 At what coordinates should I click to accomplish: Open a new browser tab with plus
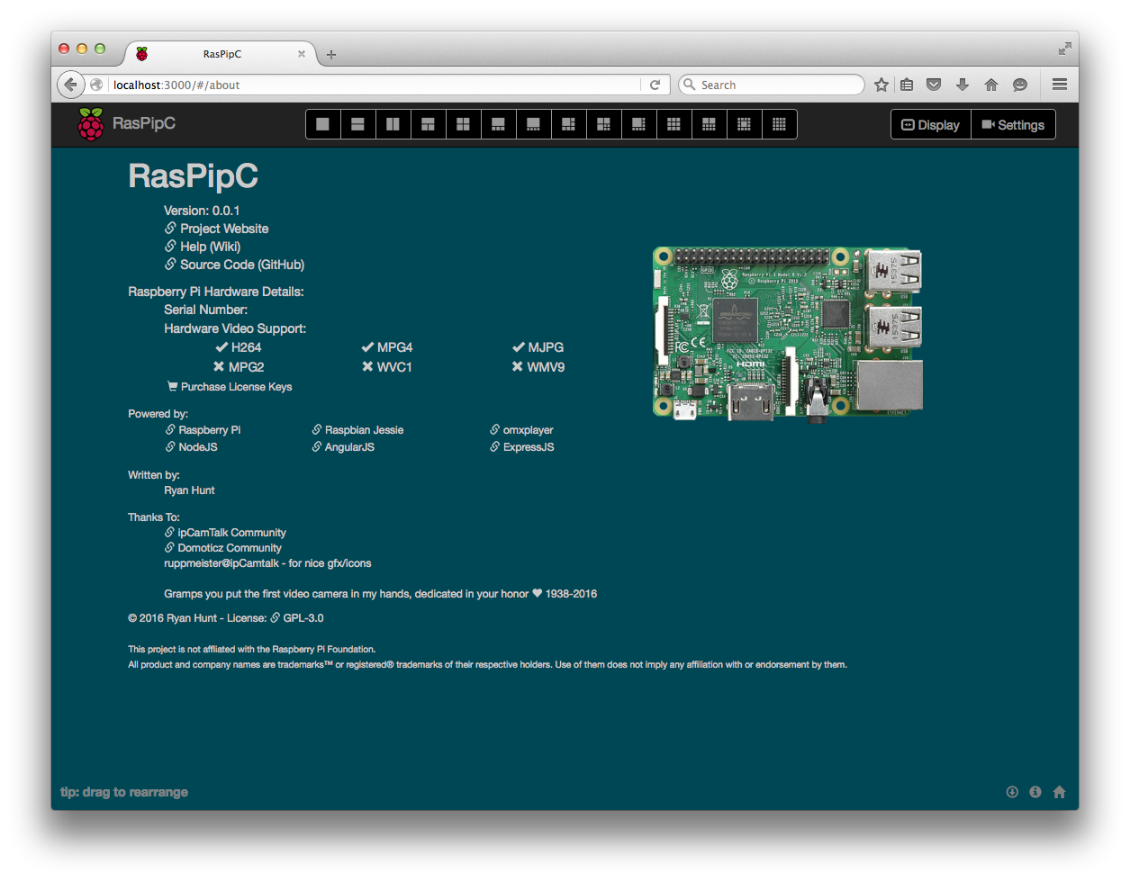click(x=331, y=55)
